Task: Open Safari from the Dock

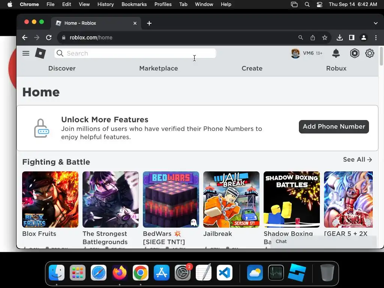Action: (99, 273)
